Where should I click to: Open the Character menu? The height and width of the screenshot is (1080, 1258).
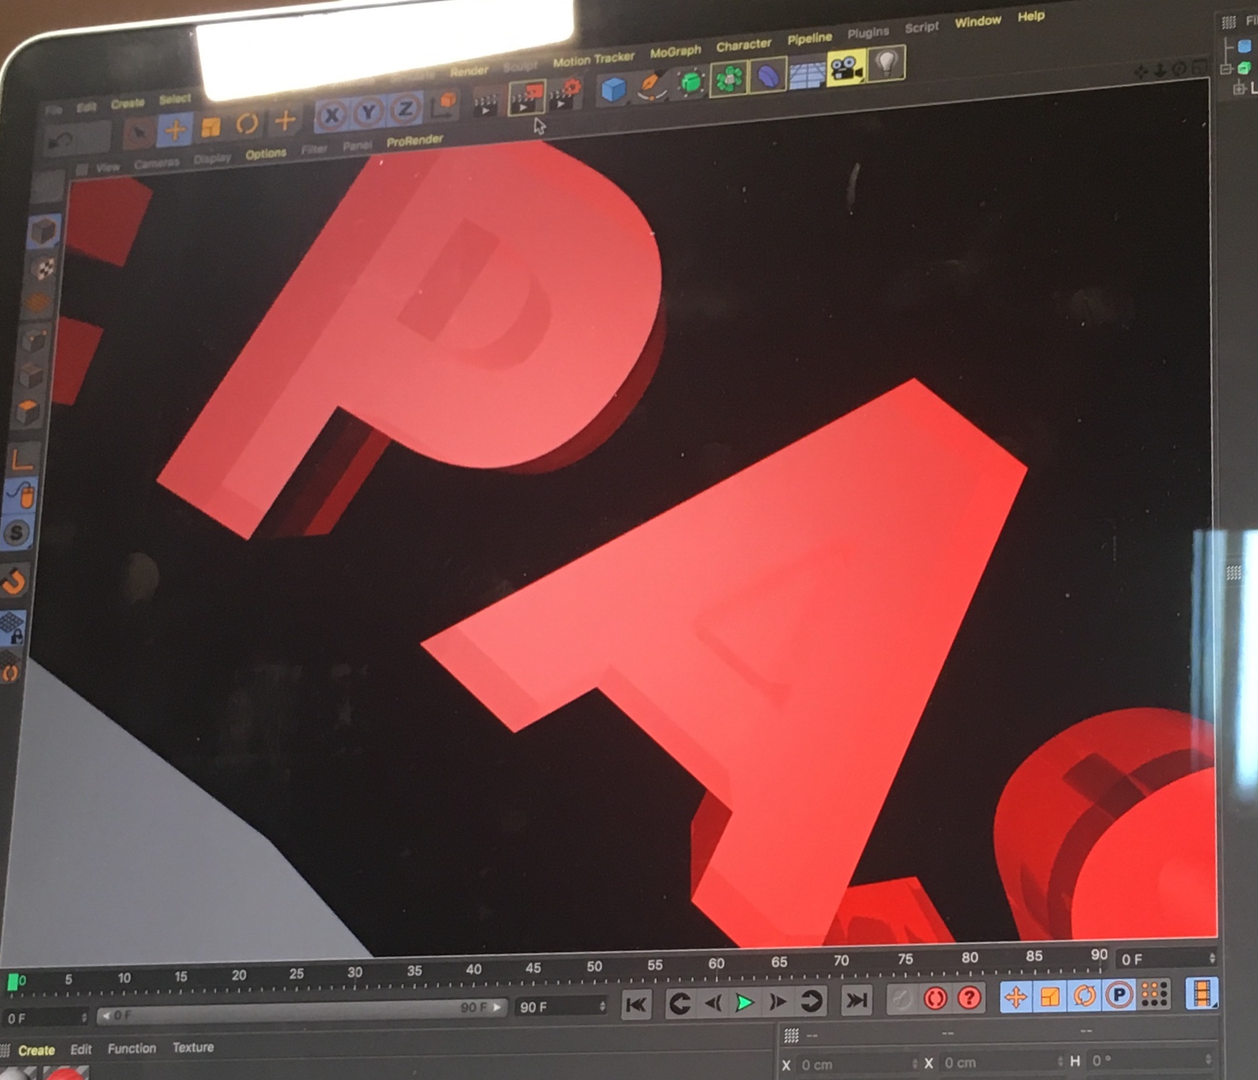744,45
